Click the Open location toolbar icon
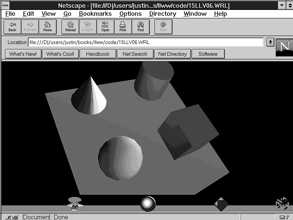Screen dimensions: 293x220 coord(105,27)
